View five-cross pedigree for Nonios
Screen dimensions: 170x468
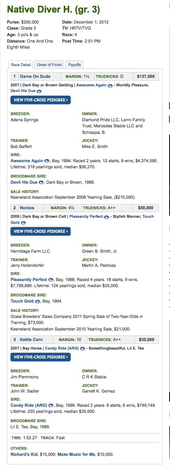[x=41, y=231]
